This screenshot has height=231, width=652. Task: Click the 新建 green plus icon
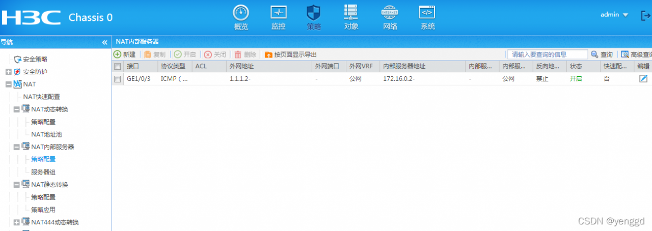tap(117, 54)
